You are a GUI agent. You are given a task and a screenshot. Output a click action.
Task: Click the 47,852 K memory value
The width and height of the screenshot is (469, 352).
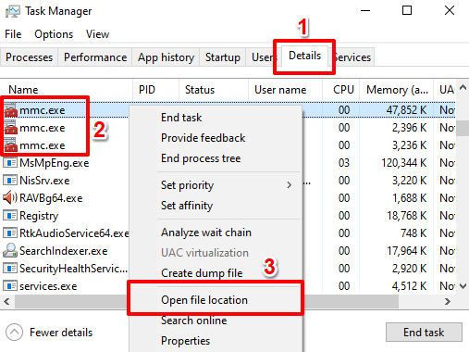coord(406,110)
